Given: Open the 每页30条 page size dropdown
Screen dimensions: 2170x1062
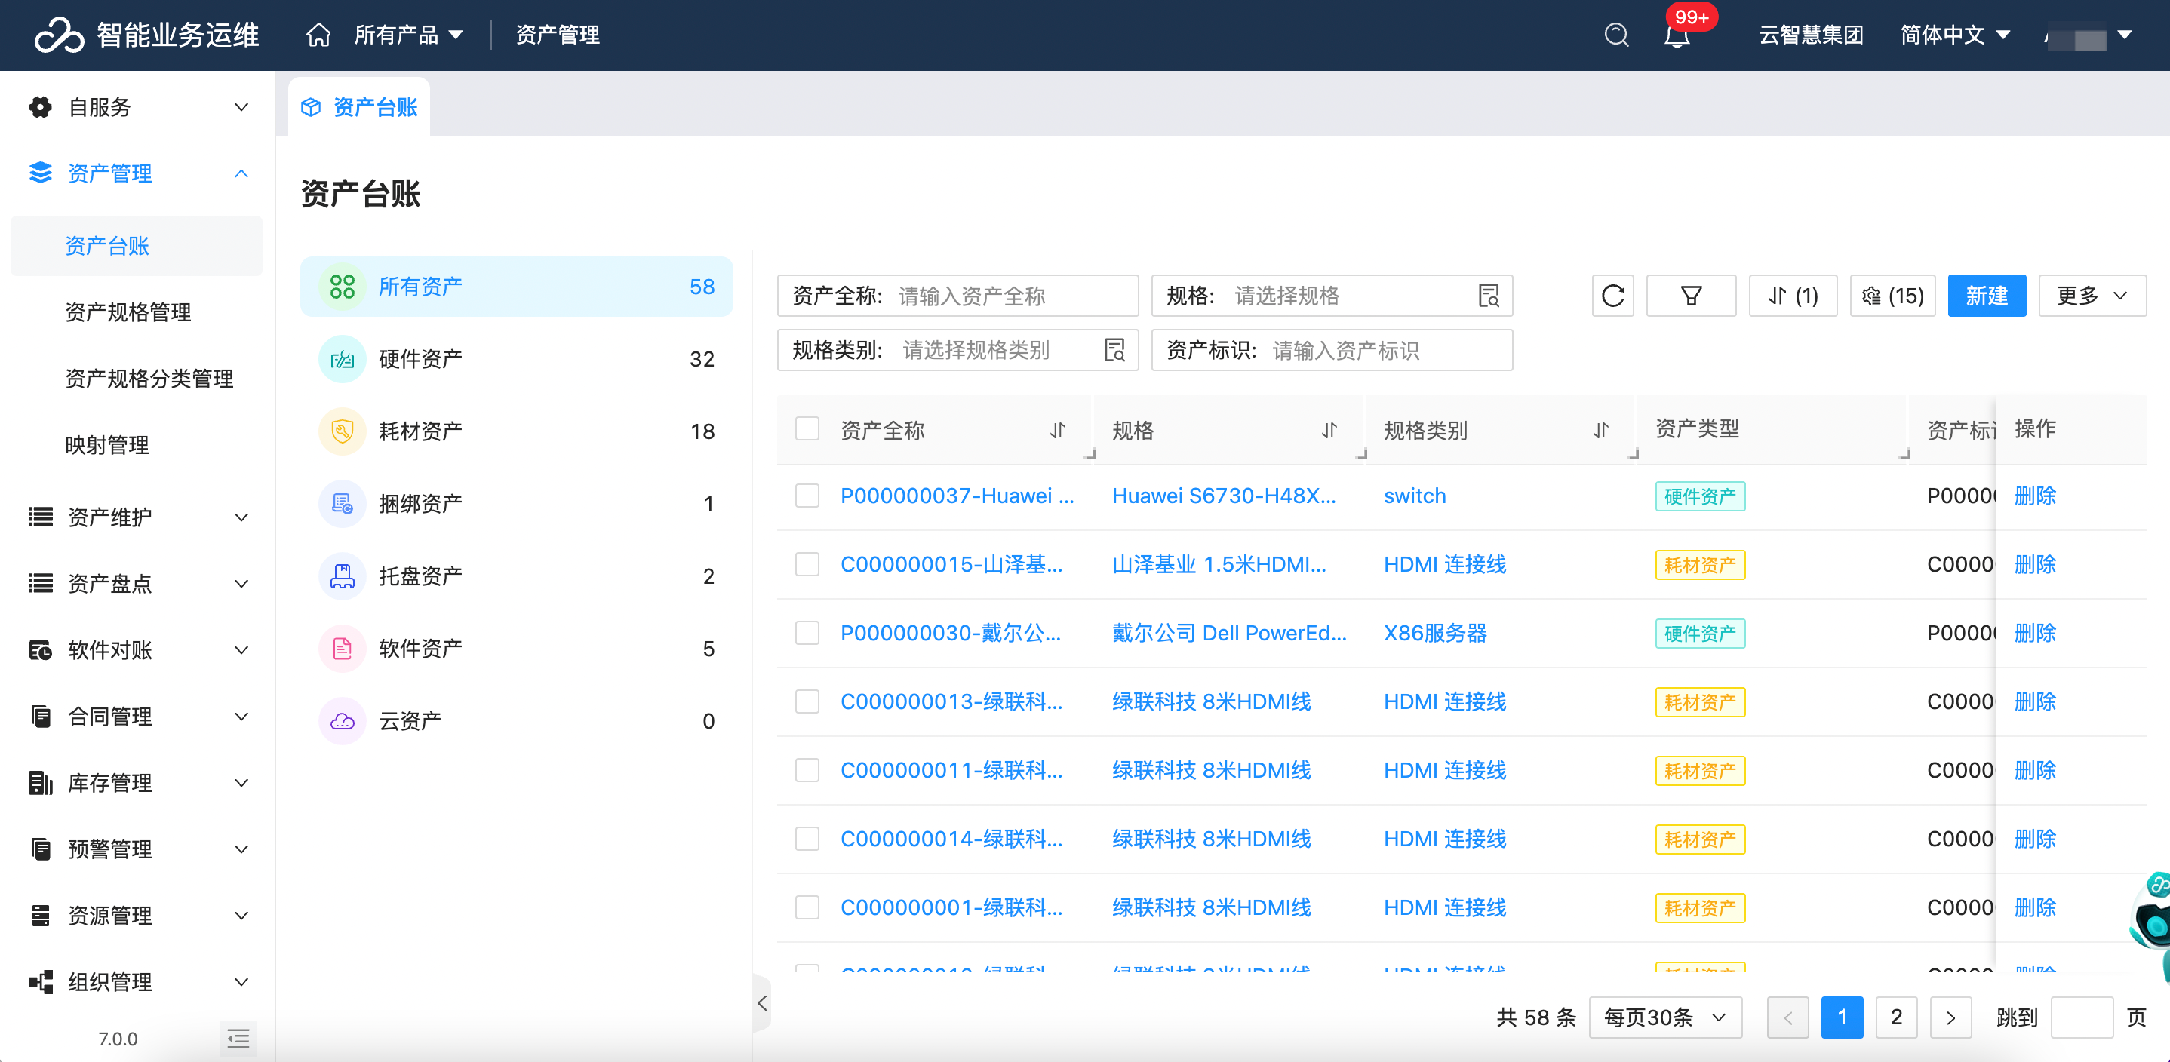Looking at the screenshot, I should coord(1664,1017).
